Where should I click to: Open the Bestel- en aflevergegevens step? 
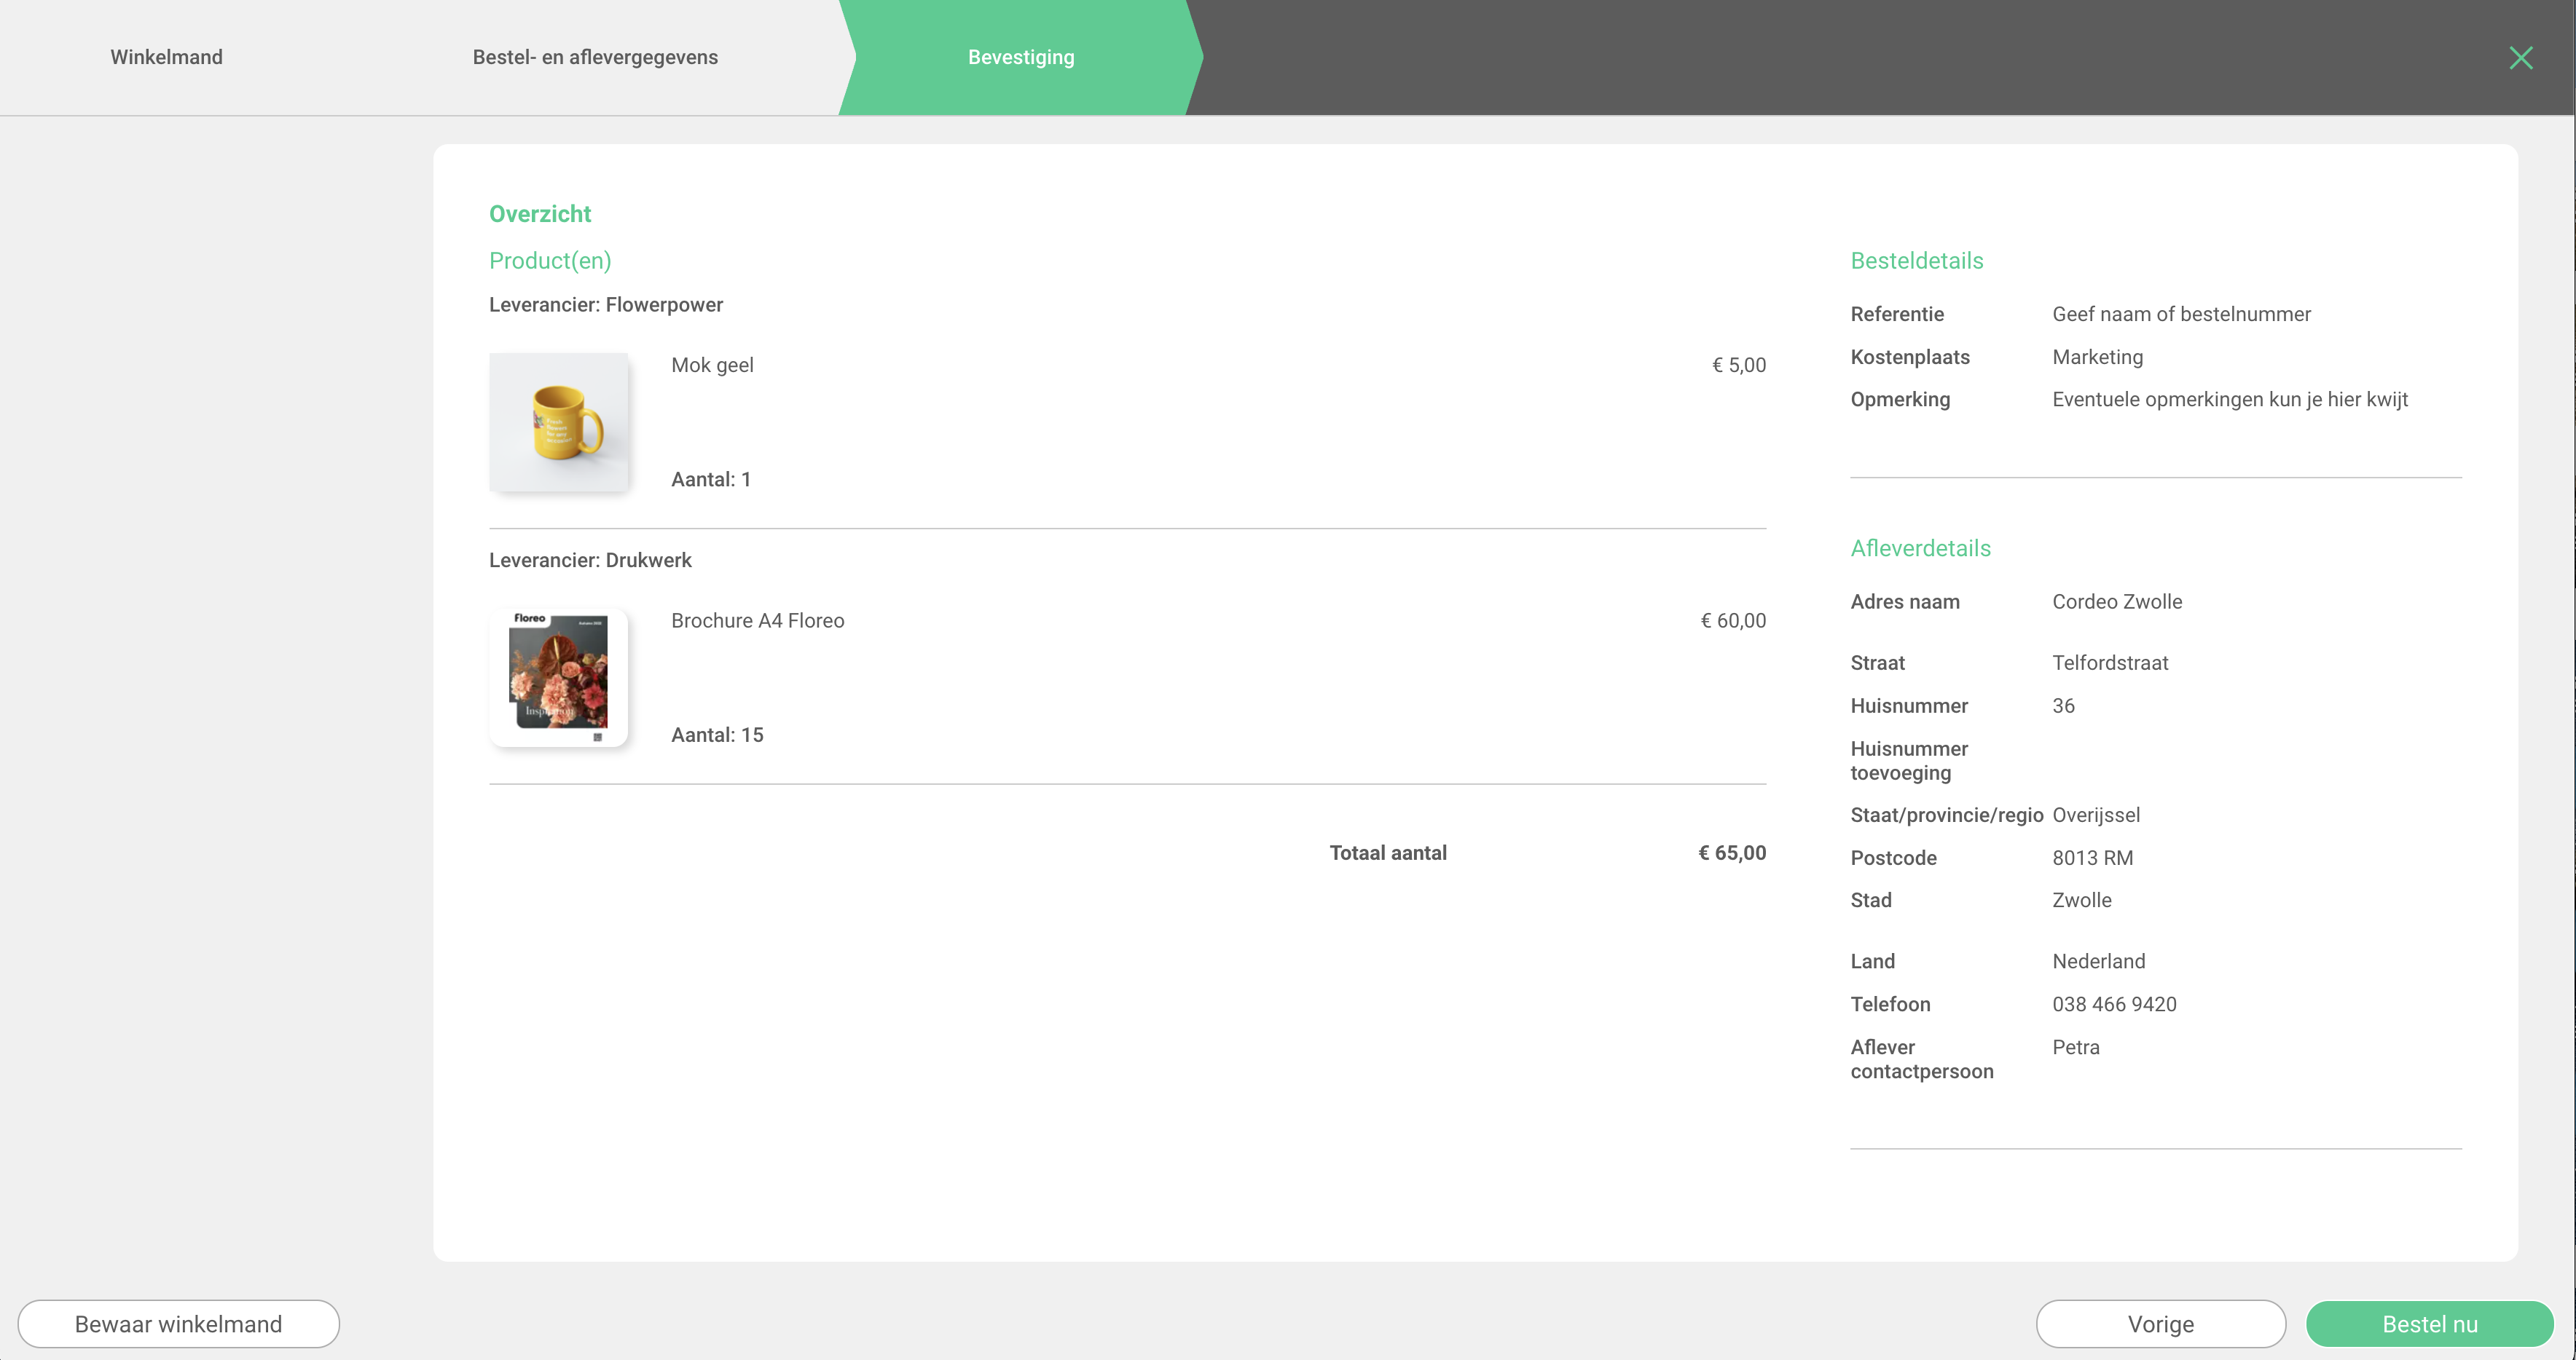pyautogui.click(x=595, y=57)
